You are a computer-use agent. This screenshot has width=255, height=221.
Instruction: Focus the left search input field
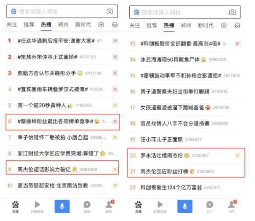pyautogui.click(x=62, y=11)
